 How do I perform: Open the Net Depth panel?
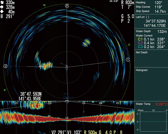(x=142, y=52)
